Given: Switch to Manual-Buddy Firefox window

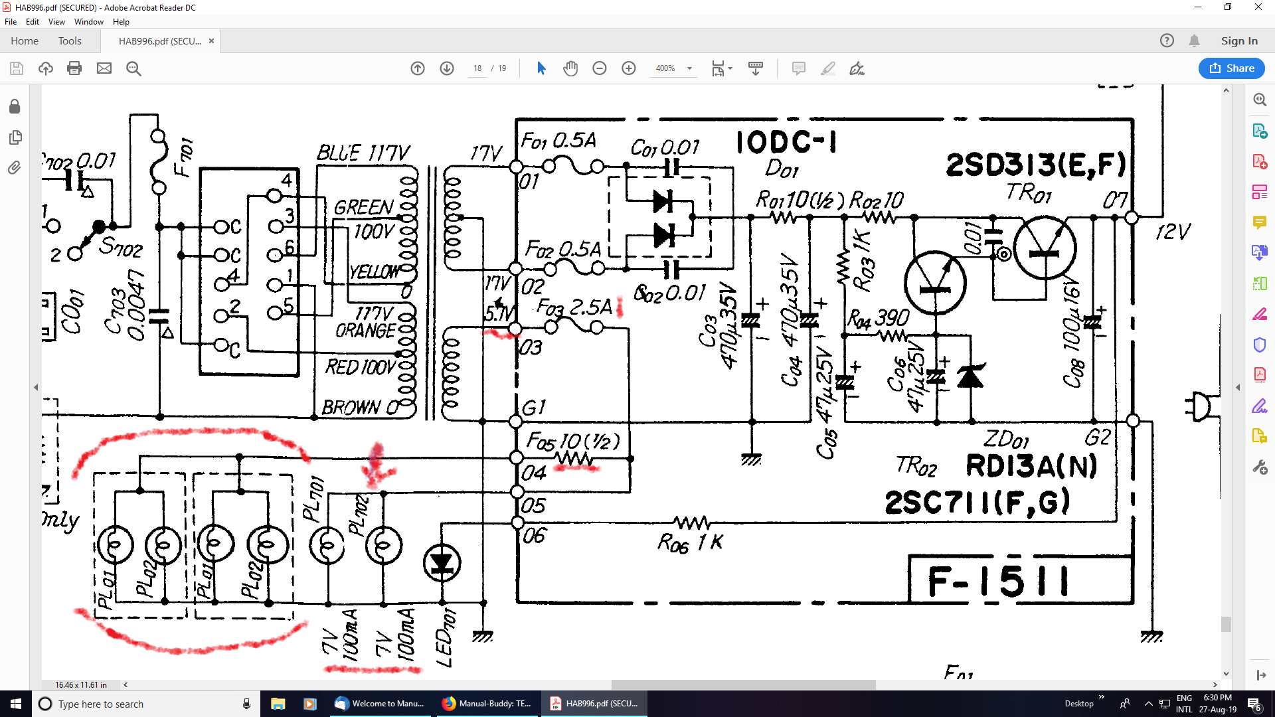Looking at the screenshot, I should coord(487,704).
